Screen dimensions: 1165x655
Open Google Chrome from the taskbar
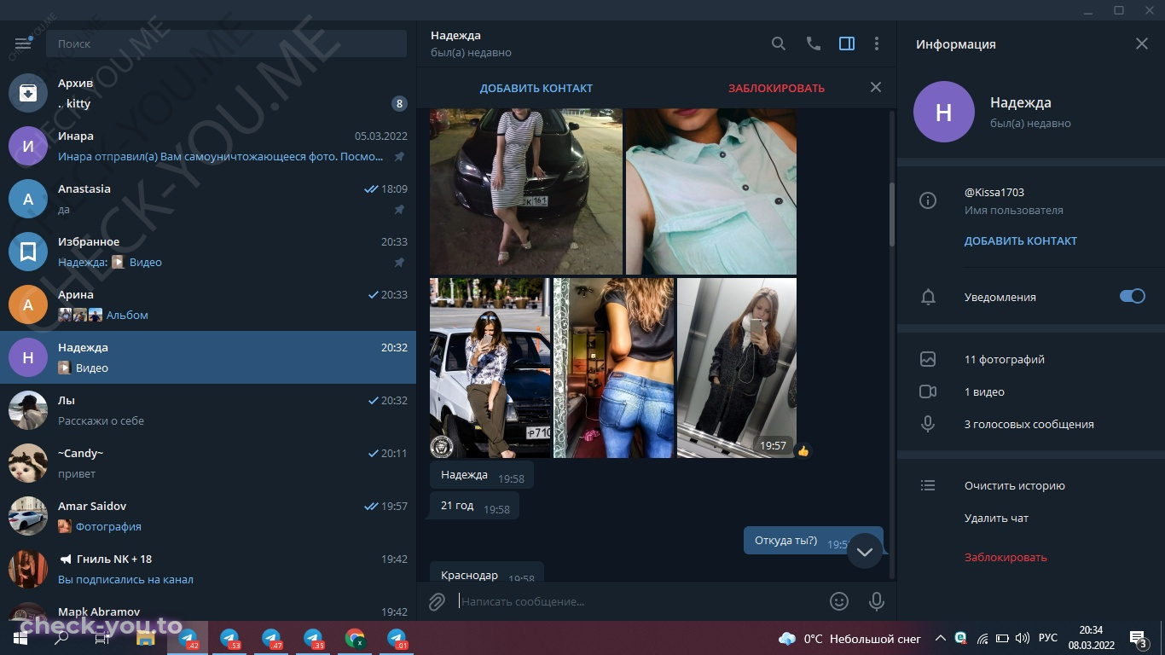pyautogui.click(x=355, y=638)
